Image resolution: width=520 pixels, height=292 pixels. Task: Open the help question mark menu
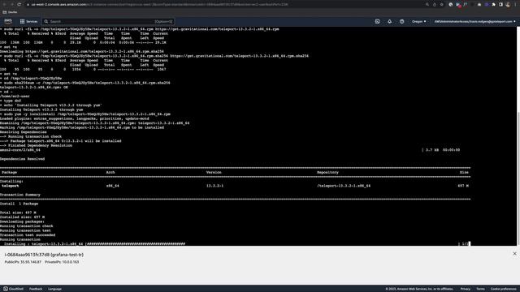(x=401, y=22)
